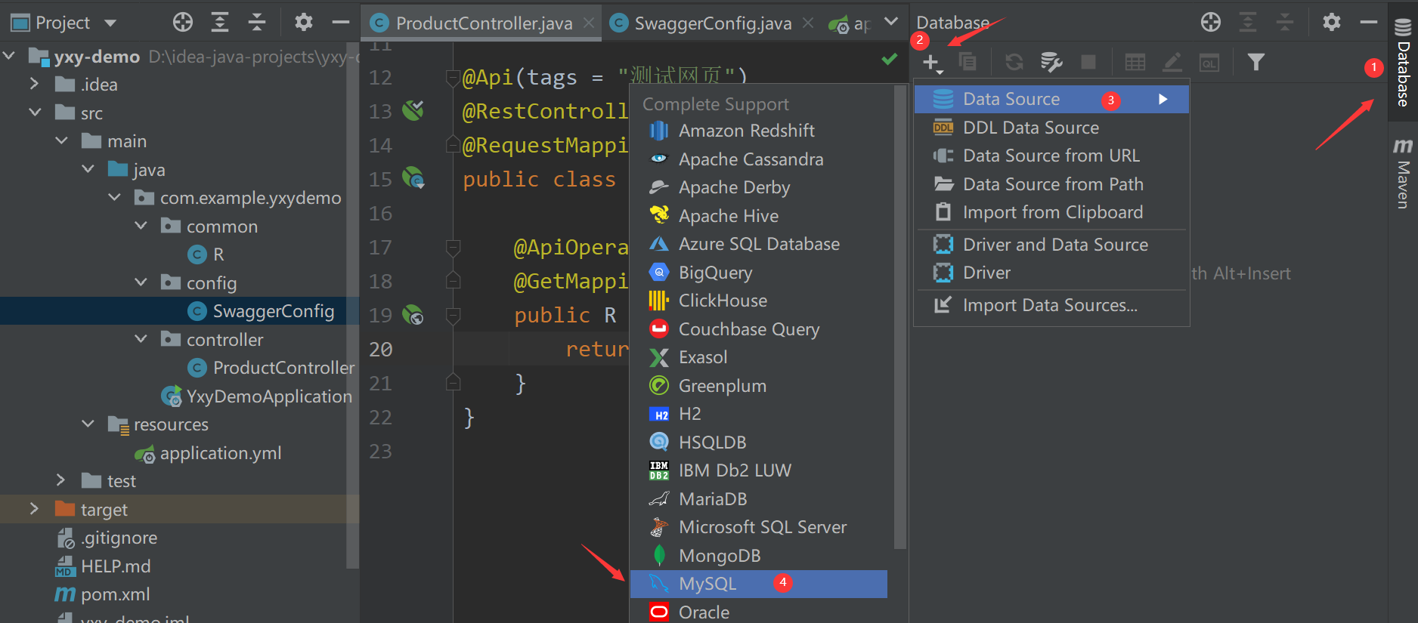Open Project panel settings gear

coord(304,22)
